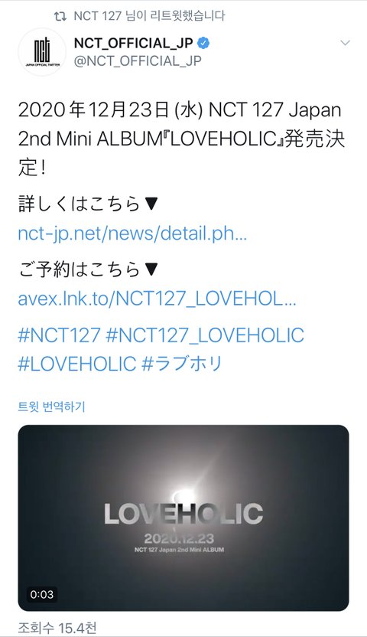
Task: Play the LOVEHOLIC teaser video
Action: point(183,518)
